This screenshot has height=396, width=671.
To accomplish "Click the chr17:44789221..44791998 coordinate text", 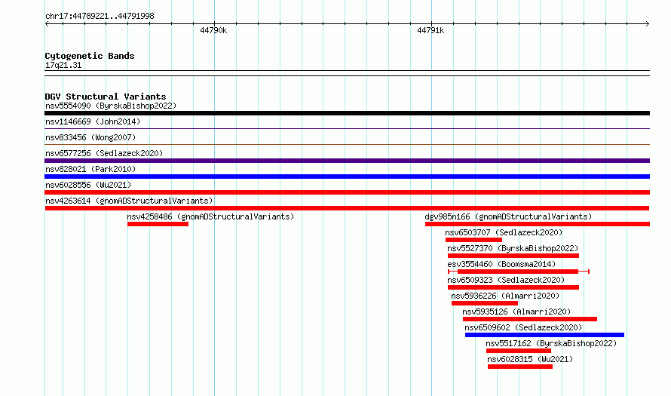I will tap(100, 16).
